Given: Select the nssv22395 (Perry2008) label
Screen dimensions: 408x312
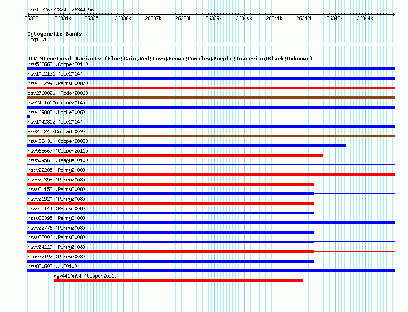Looking at the screenshot, I should (56, 218).
